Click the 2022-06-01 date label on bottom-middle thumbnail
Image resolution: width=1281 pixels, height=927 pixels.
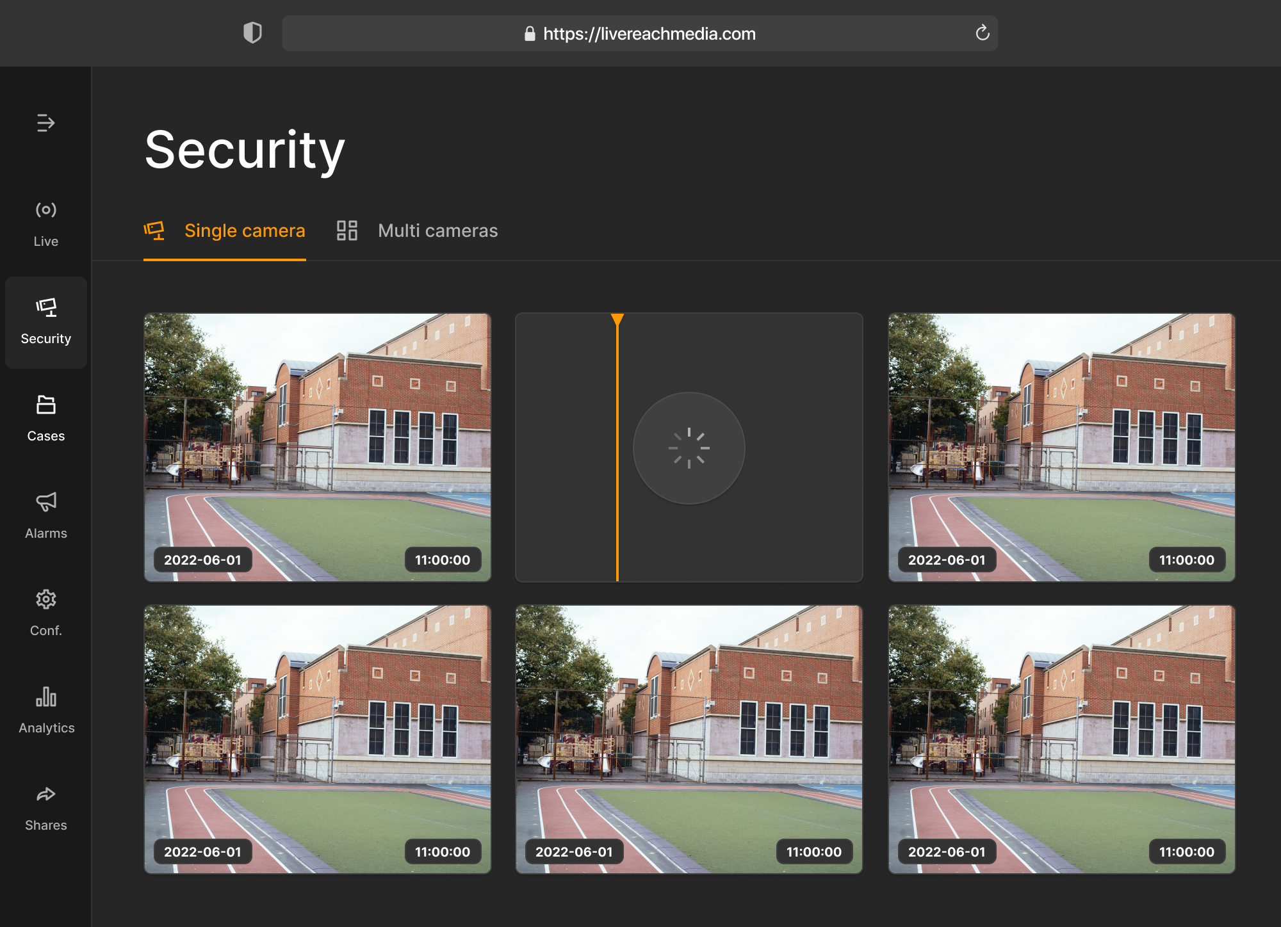coord(574,851)
